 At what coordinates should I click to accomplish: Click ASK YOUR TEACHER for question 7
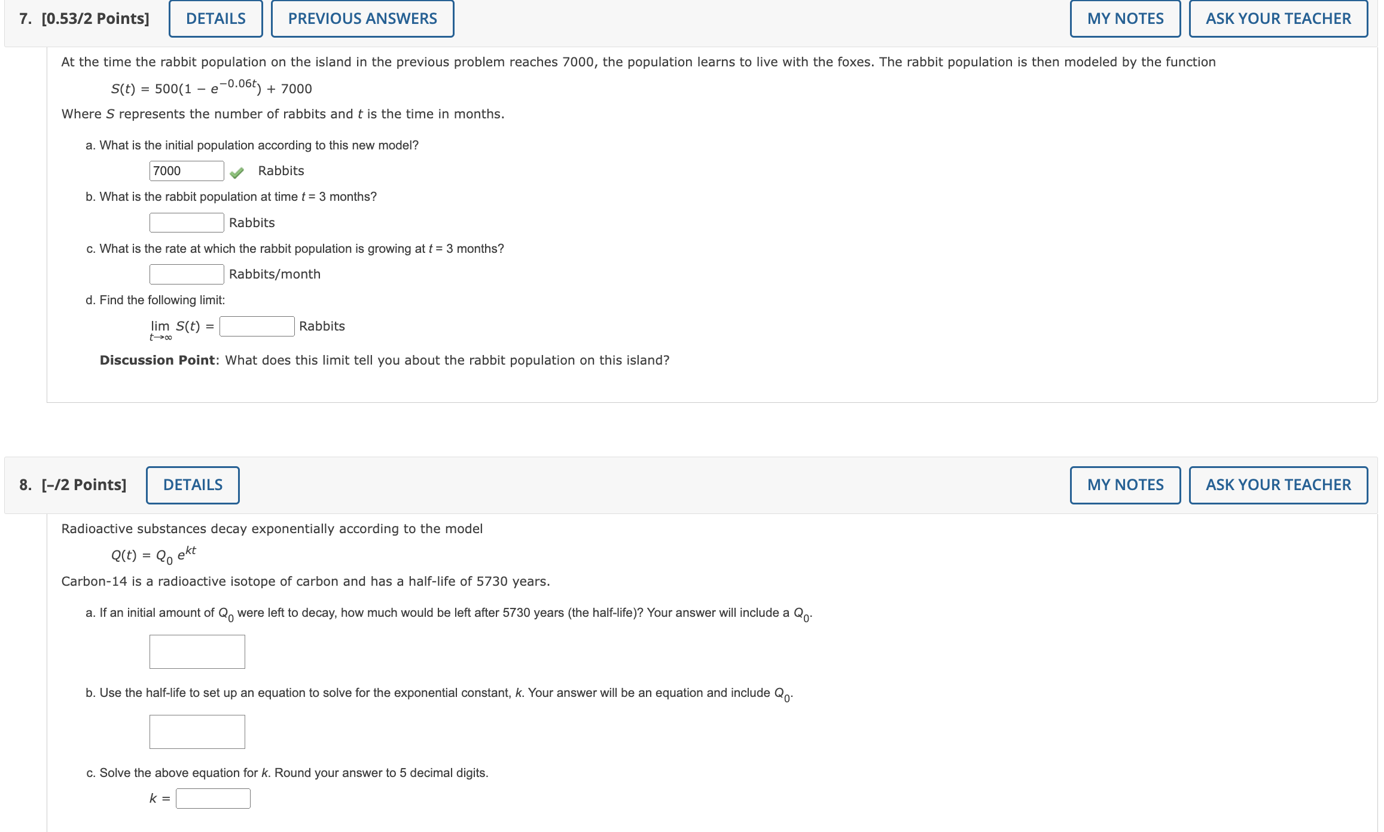pyautogui.click(x=1278, y=18)
